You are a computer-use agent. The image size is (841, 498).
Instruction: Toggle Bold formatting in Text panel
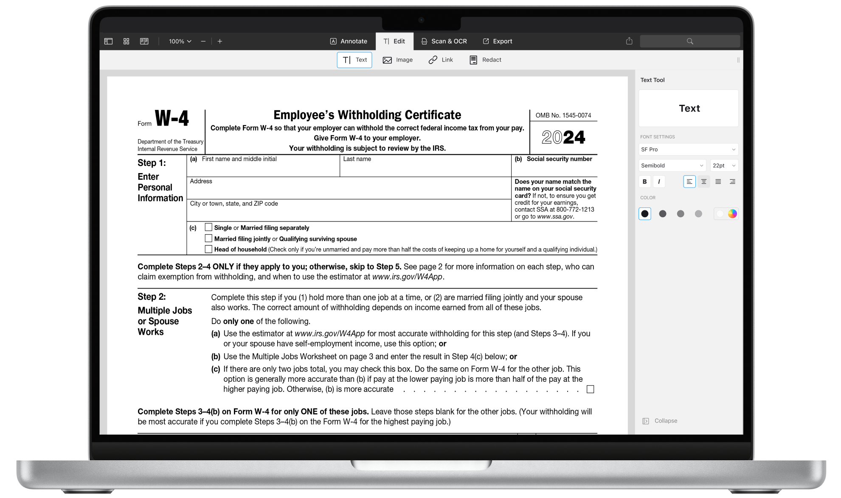(645, 182)
